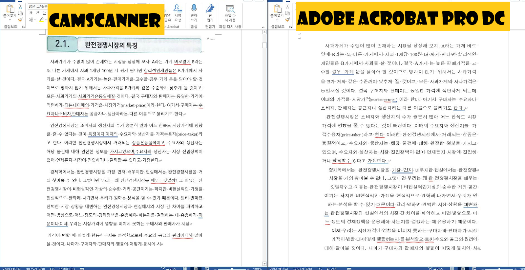Image resolution: width=525 pixels, height=270 pixels.
Task: Click underlined '바로옆에' word in left document
Action: [182, 62]
